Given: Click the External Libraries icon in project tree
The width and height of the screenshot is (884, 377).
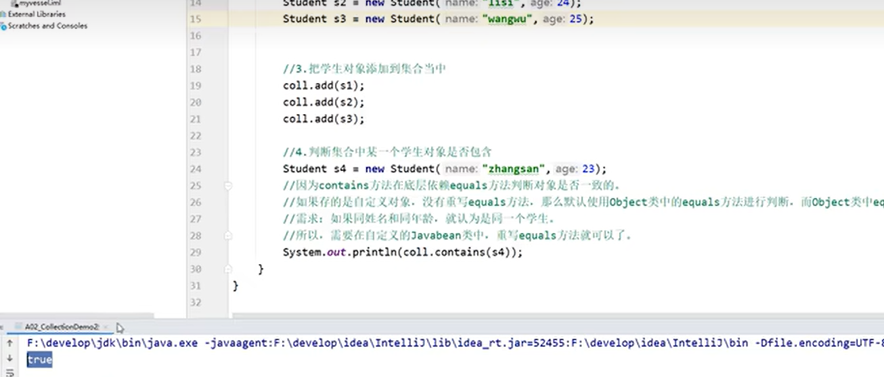Looking at the screenshot, I should pyautogui.click(x=3, y=14).
